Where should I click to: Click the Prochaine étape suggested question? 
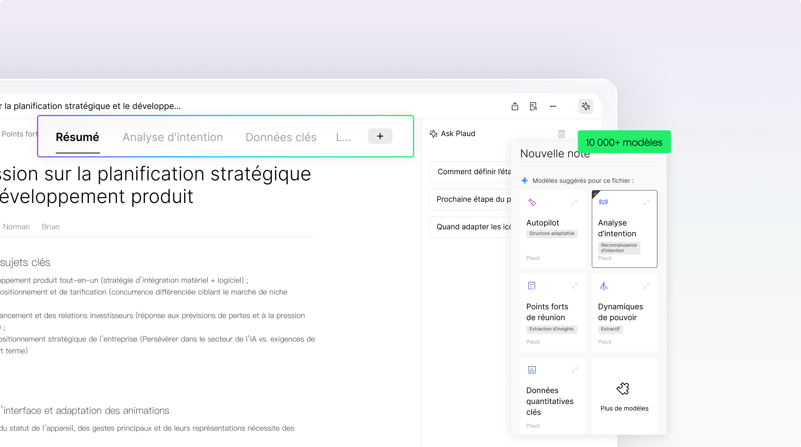pyautogui.click(x=471, y=199)
